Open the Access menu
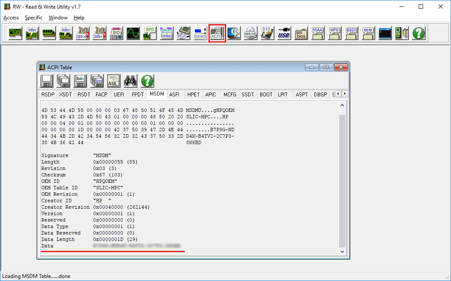 [x=11, y=18]
